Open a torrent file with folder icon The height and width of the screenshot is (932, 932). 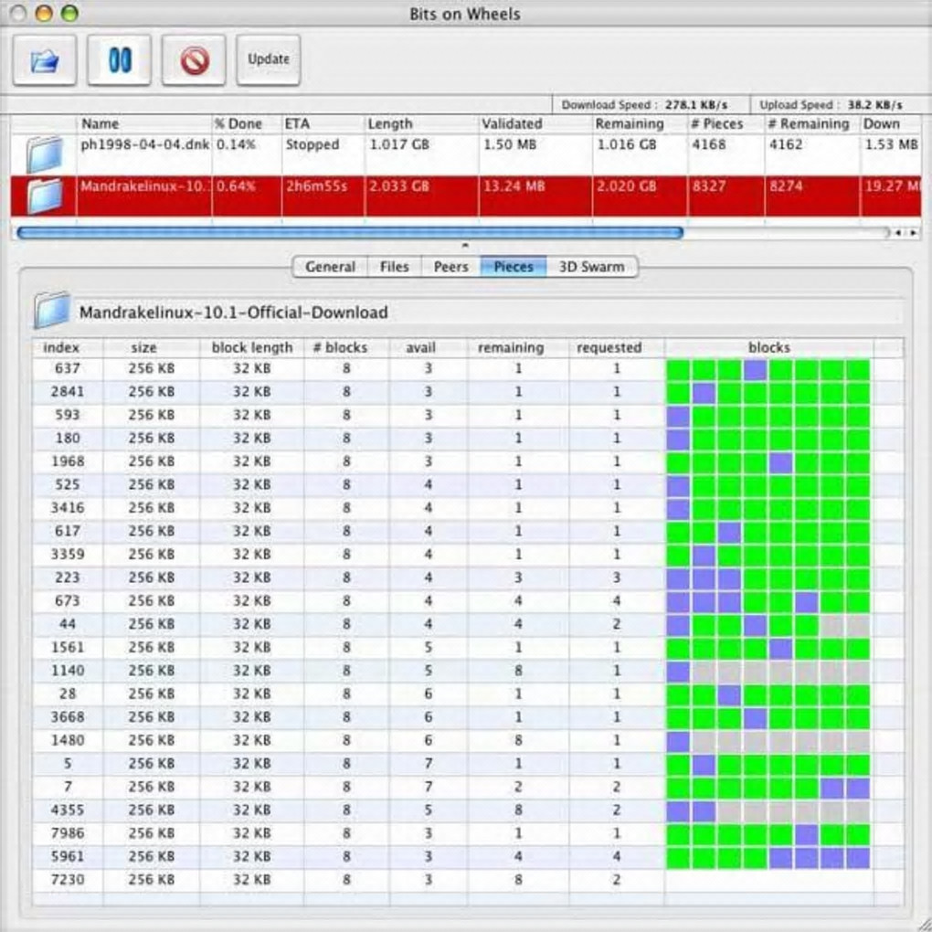pos(45,60)
